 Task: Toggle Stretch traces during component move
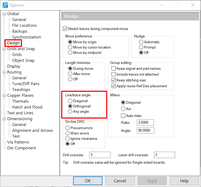click(65, 29)
